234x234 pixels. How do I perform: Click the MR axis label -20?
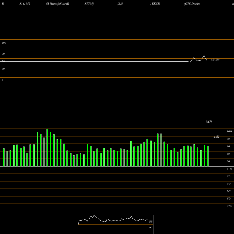click(228, 176)
